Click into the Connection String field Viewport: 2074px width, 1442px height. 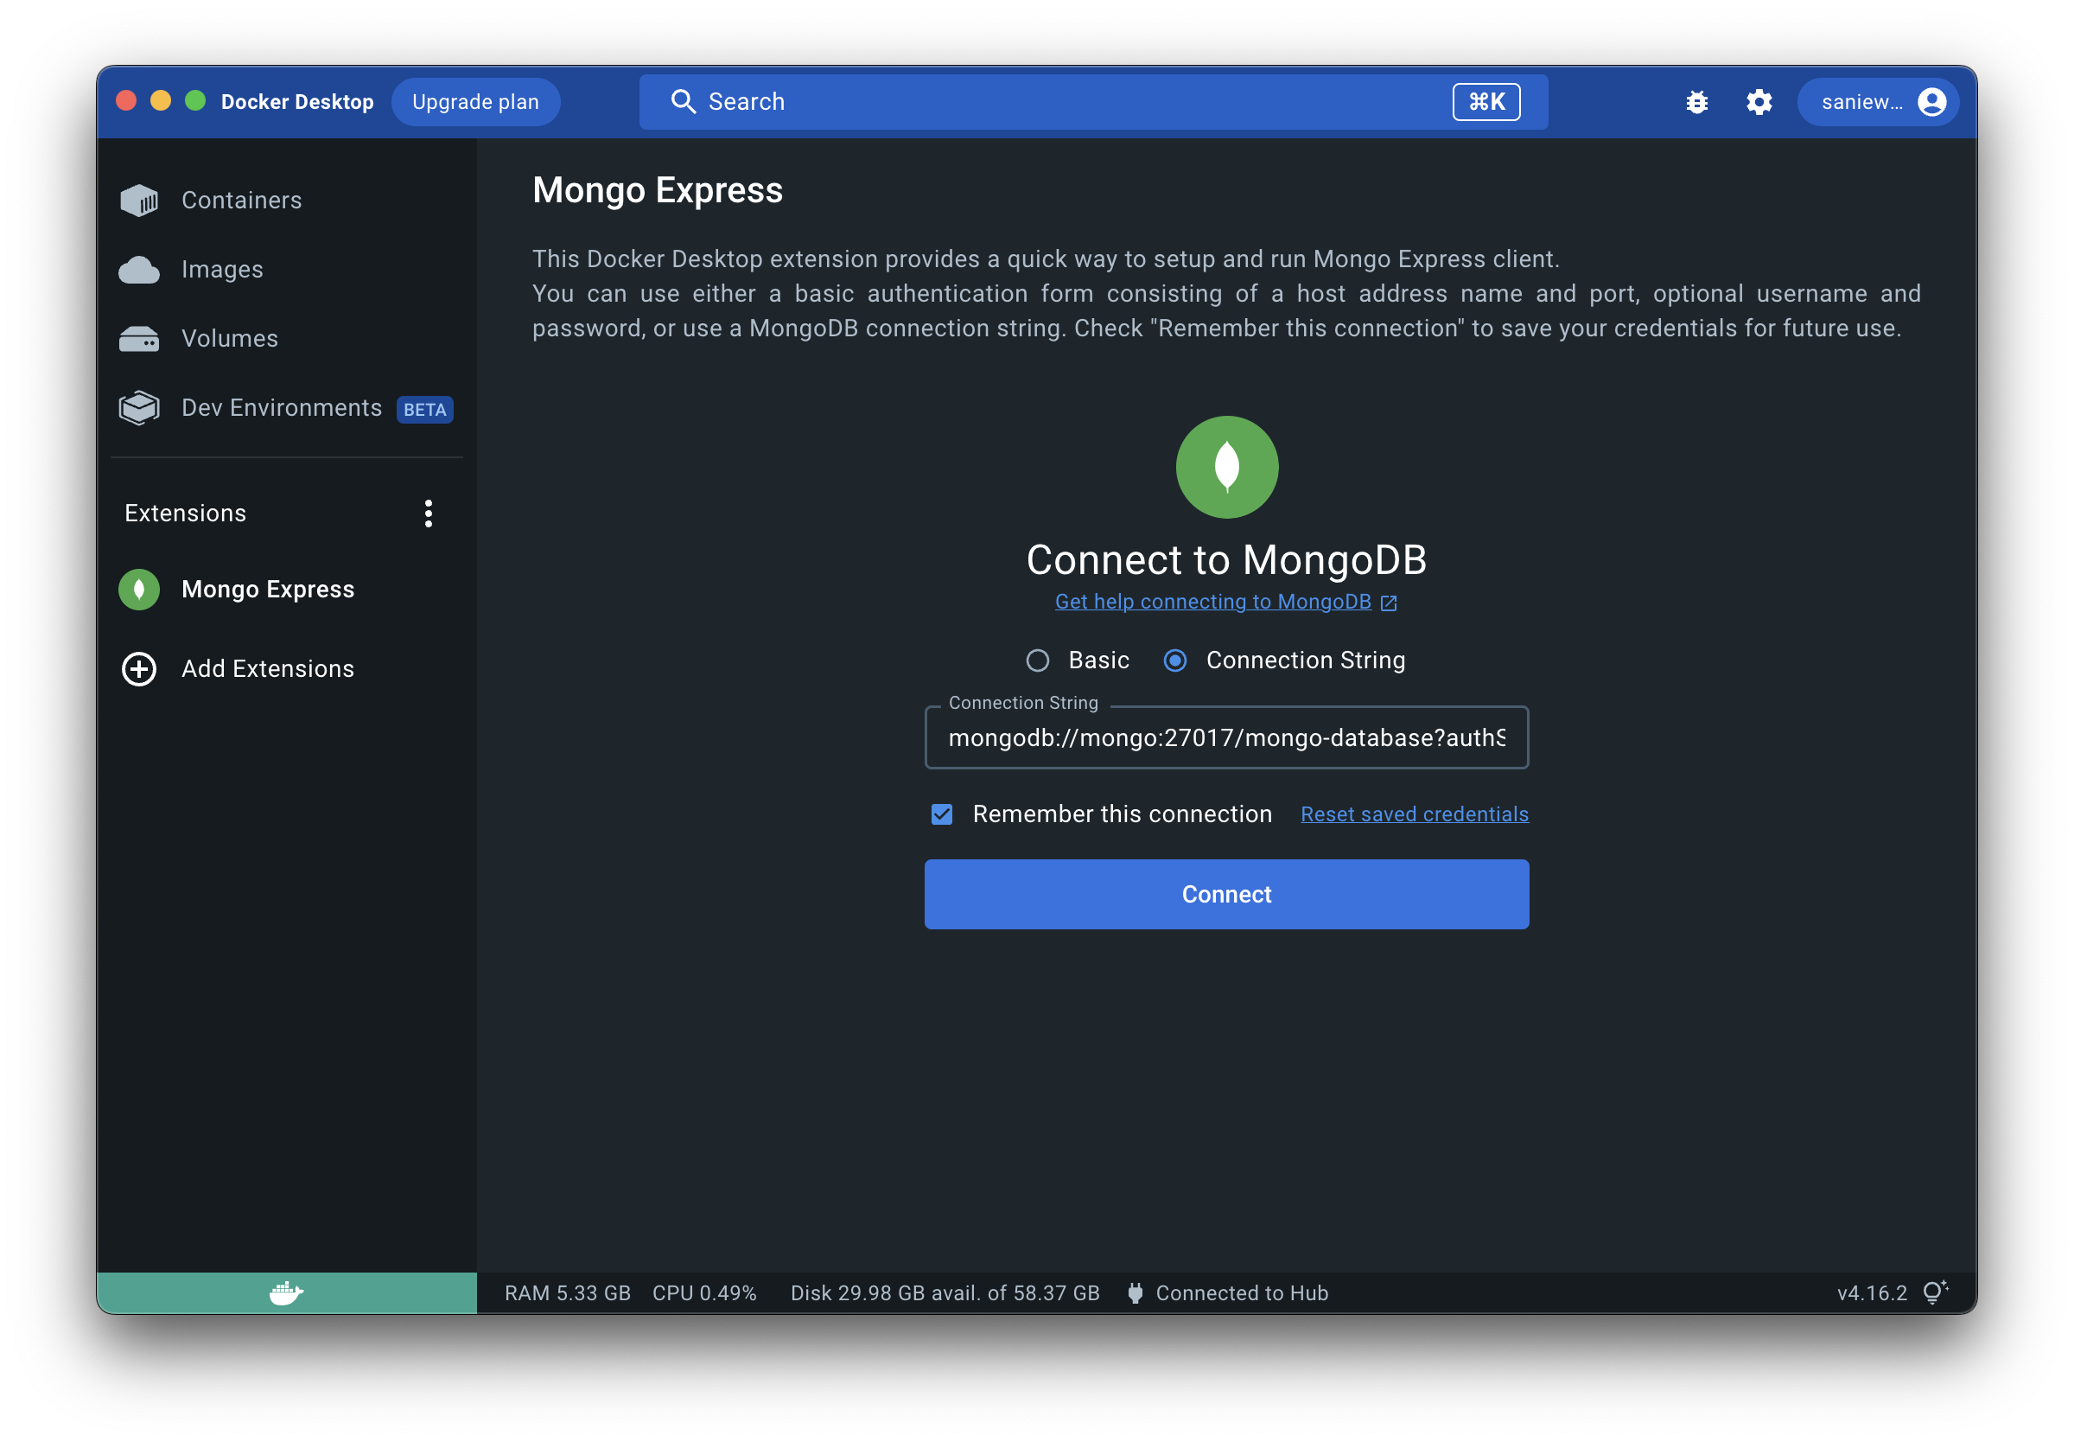[1225, 738]
